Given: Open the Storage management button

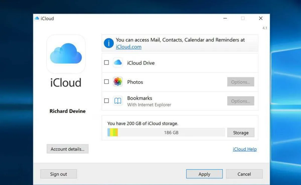Looking at the screenshot, I should pos(241,133).
